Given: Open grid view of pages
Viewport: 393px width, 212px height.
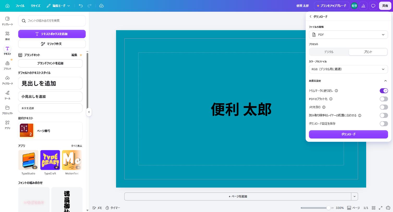Looking at the screenshot, I should (x=373, y=208).
